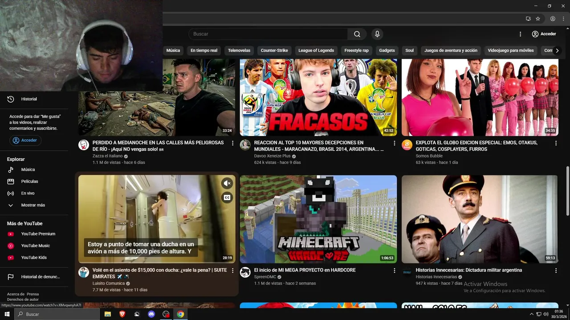The image size is (570, 320).
Task: Open volume control in system tray
Action: [x=546, y=314]
